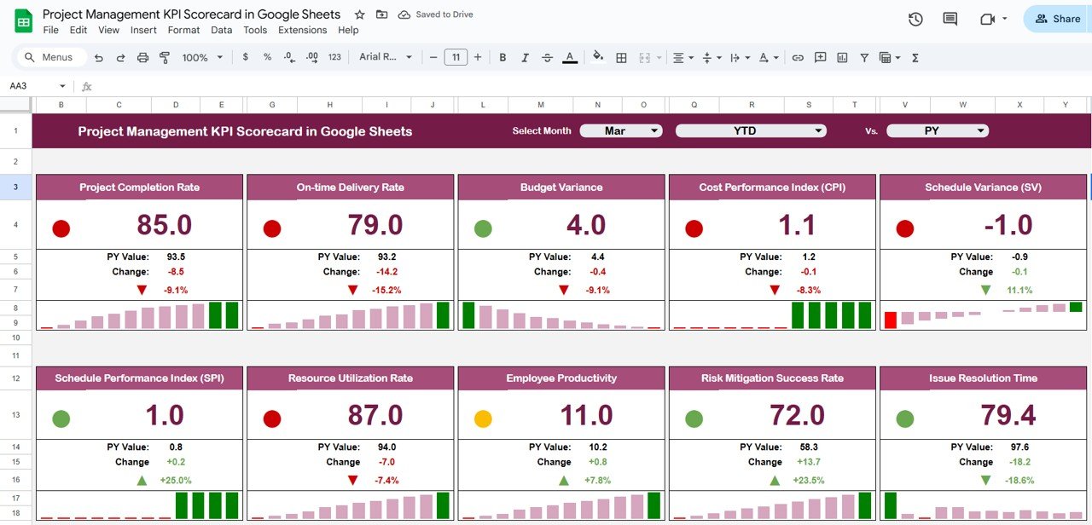Click the Increase decimal places icon
The height and width of the screenshot is (525, 1092).
tap(312, 57)
